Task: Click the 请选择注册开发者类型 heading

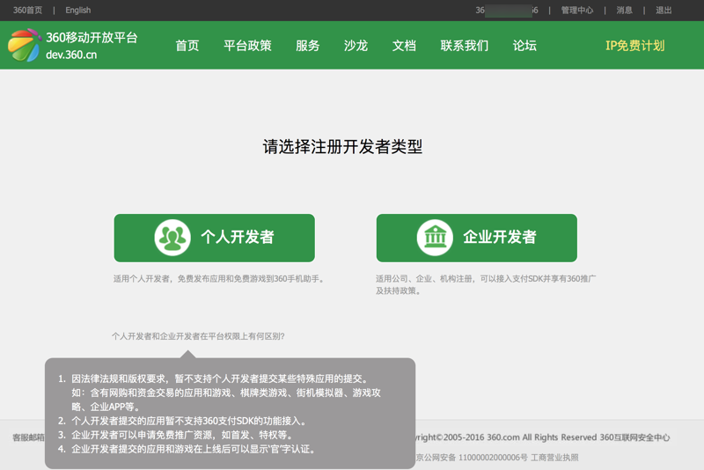Action: point(342,147)
